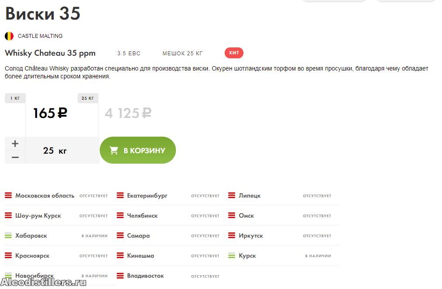Screen dimensions: 442x289
Task: Open the Курск location in third column
Action: pos(247,256)
